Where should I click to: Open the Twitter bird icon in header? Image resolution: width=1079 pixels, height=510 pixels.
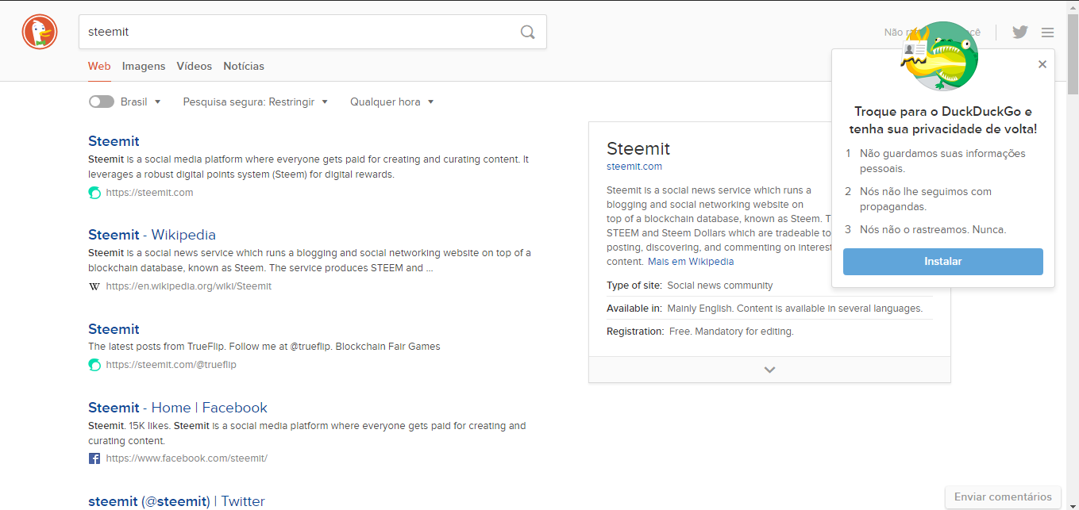1020,32
